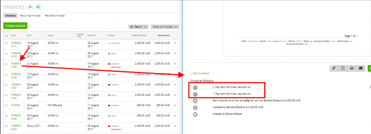The image size is (371, 134).
Task: Sort by the INV # column header
Action: click(x=13, y=36)
